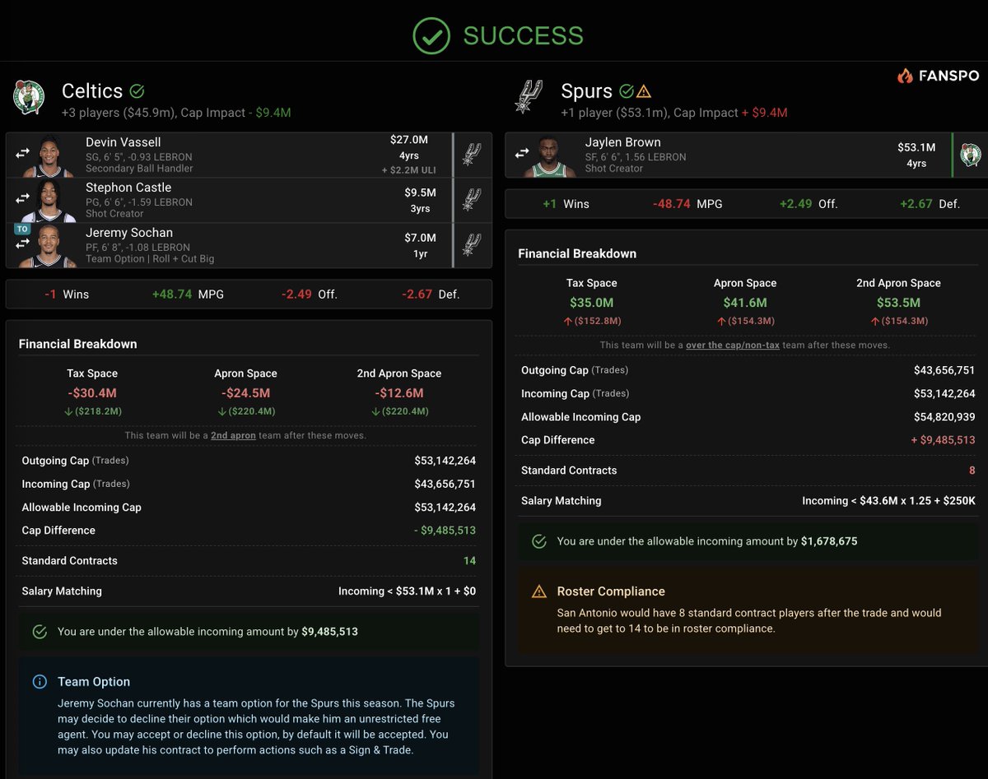Click Spurs 2nd Apron Space $53.5M
The height and width of the screenshot is (779, 988).
898,303
